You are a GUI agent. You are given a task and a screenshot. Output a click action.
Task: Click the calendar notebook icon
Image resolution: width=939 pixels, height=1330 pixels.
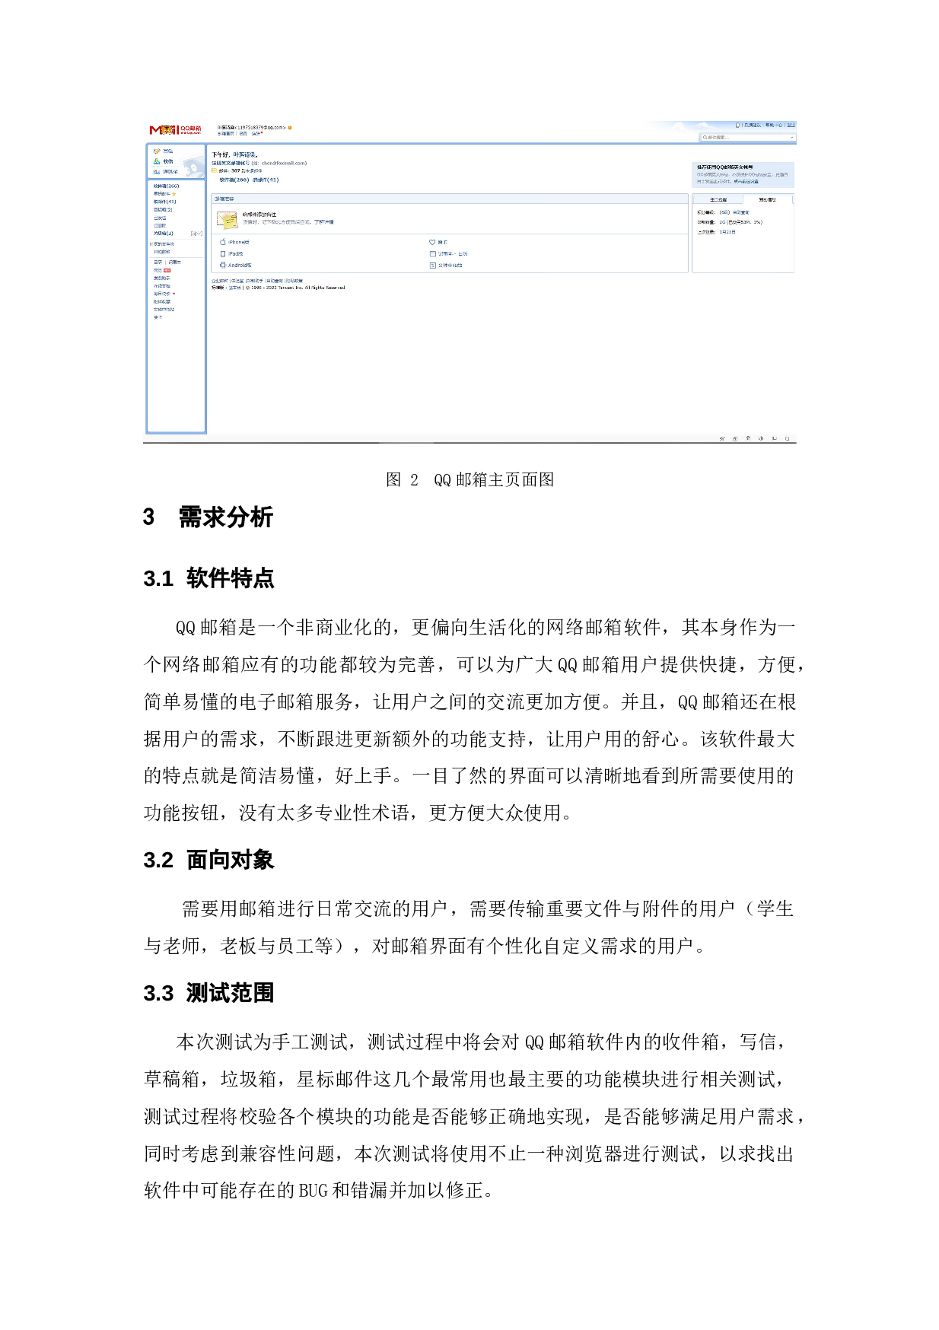432,254
